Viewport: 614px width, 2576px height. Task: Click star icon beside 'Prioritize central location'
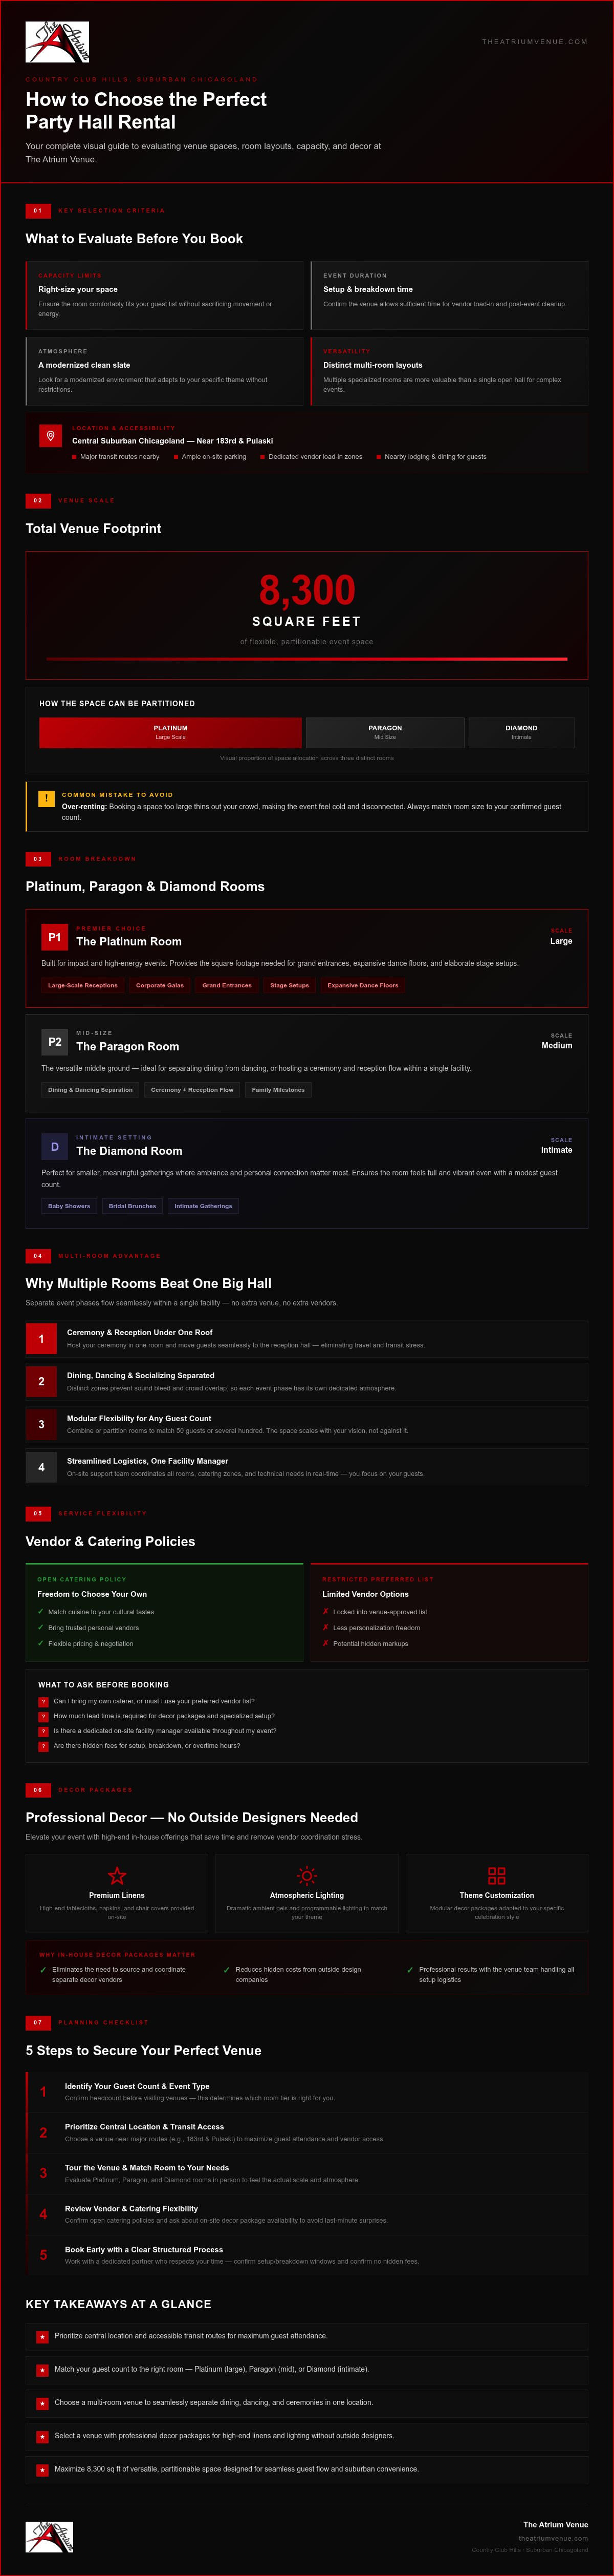[43, 2338]
